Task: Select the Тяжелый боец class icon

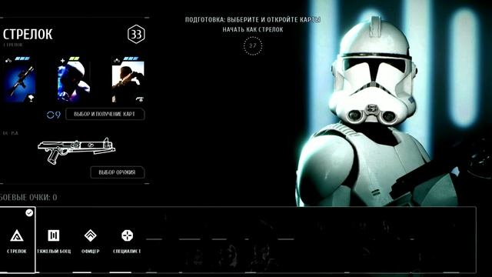Action: pos(54,235)
